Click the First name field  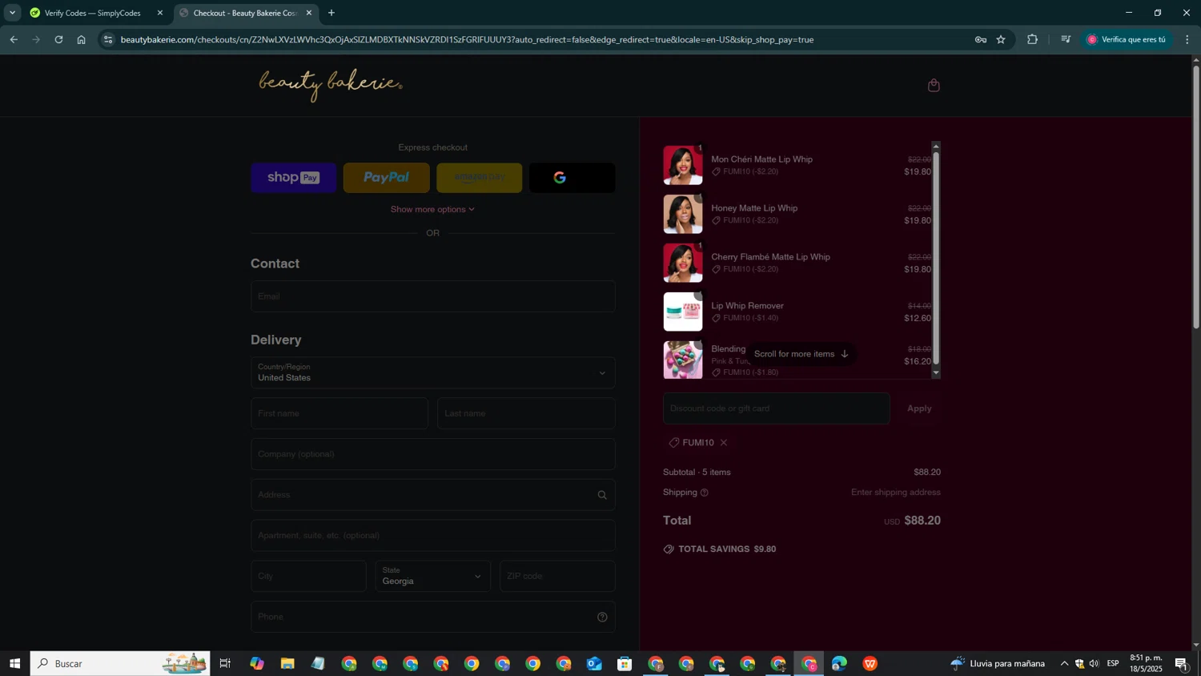coord(339,413)
